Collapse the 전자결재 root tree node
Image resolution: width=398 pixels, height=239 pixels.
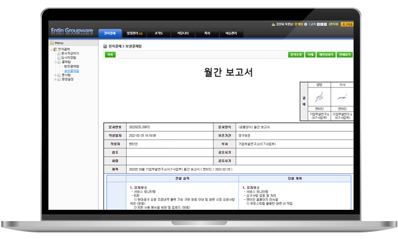(x=51, y=50)
